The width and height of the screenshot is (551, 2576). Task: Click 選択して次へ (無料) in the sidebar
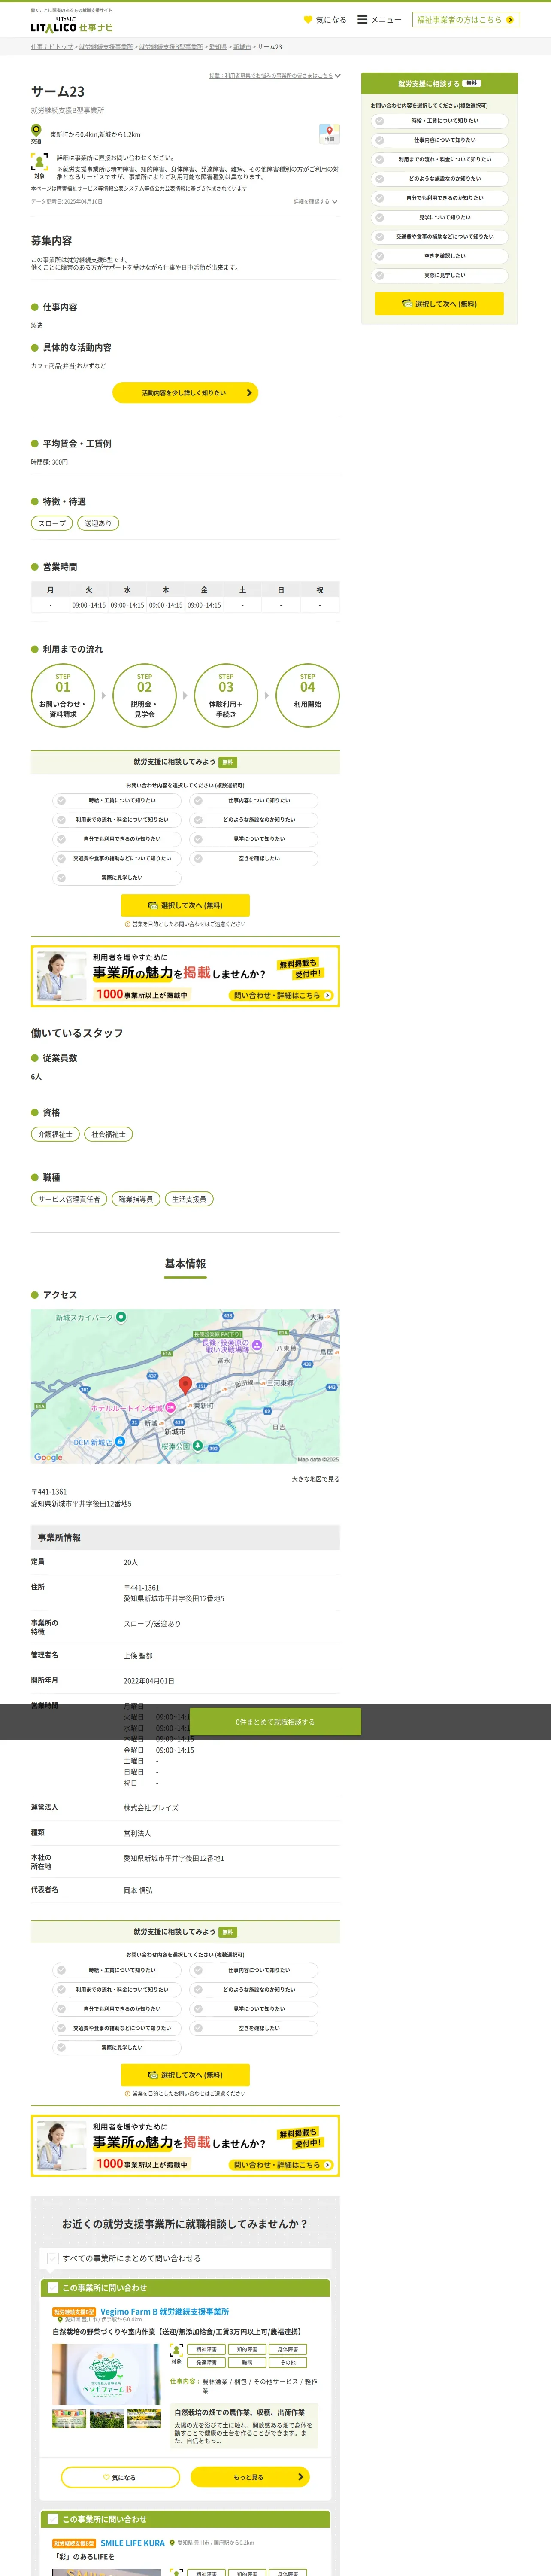439,303
